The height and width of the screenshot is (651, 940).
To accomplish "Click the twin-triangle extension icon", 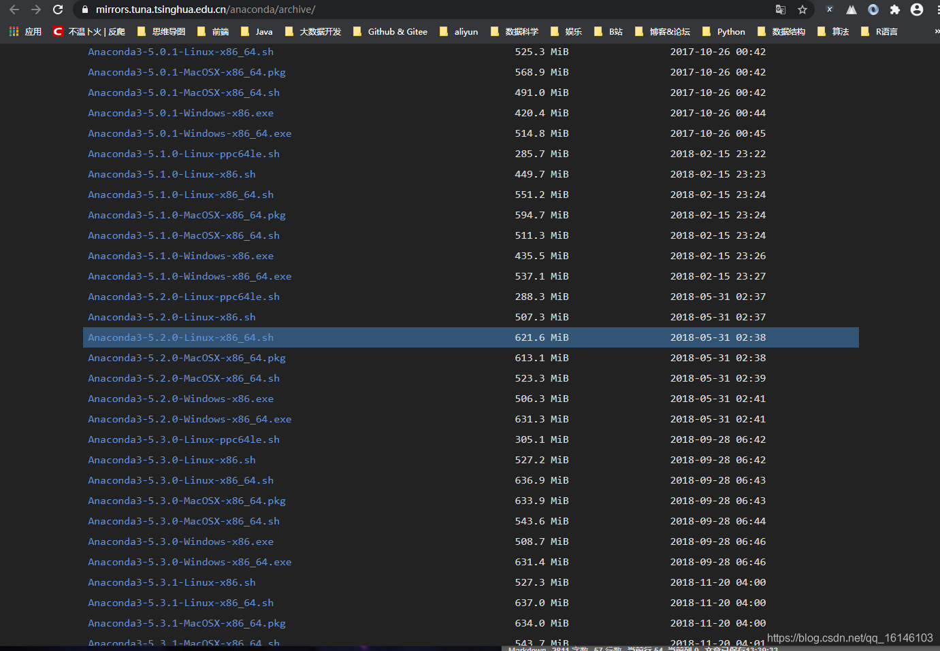I will pyautogui.click(x=852, y=10).
